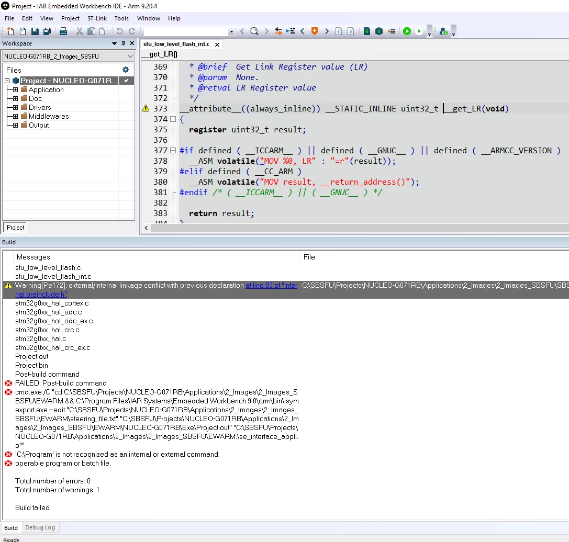The image size is (569, 542).
Task: Click Debug without Downloading icon
Action: click(x=419, y=31)
